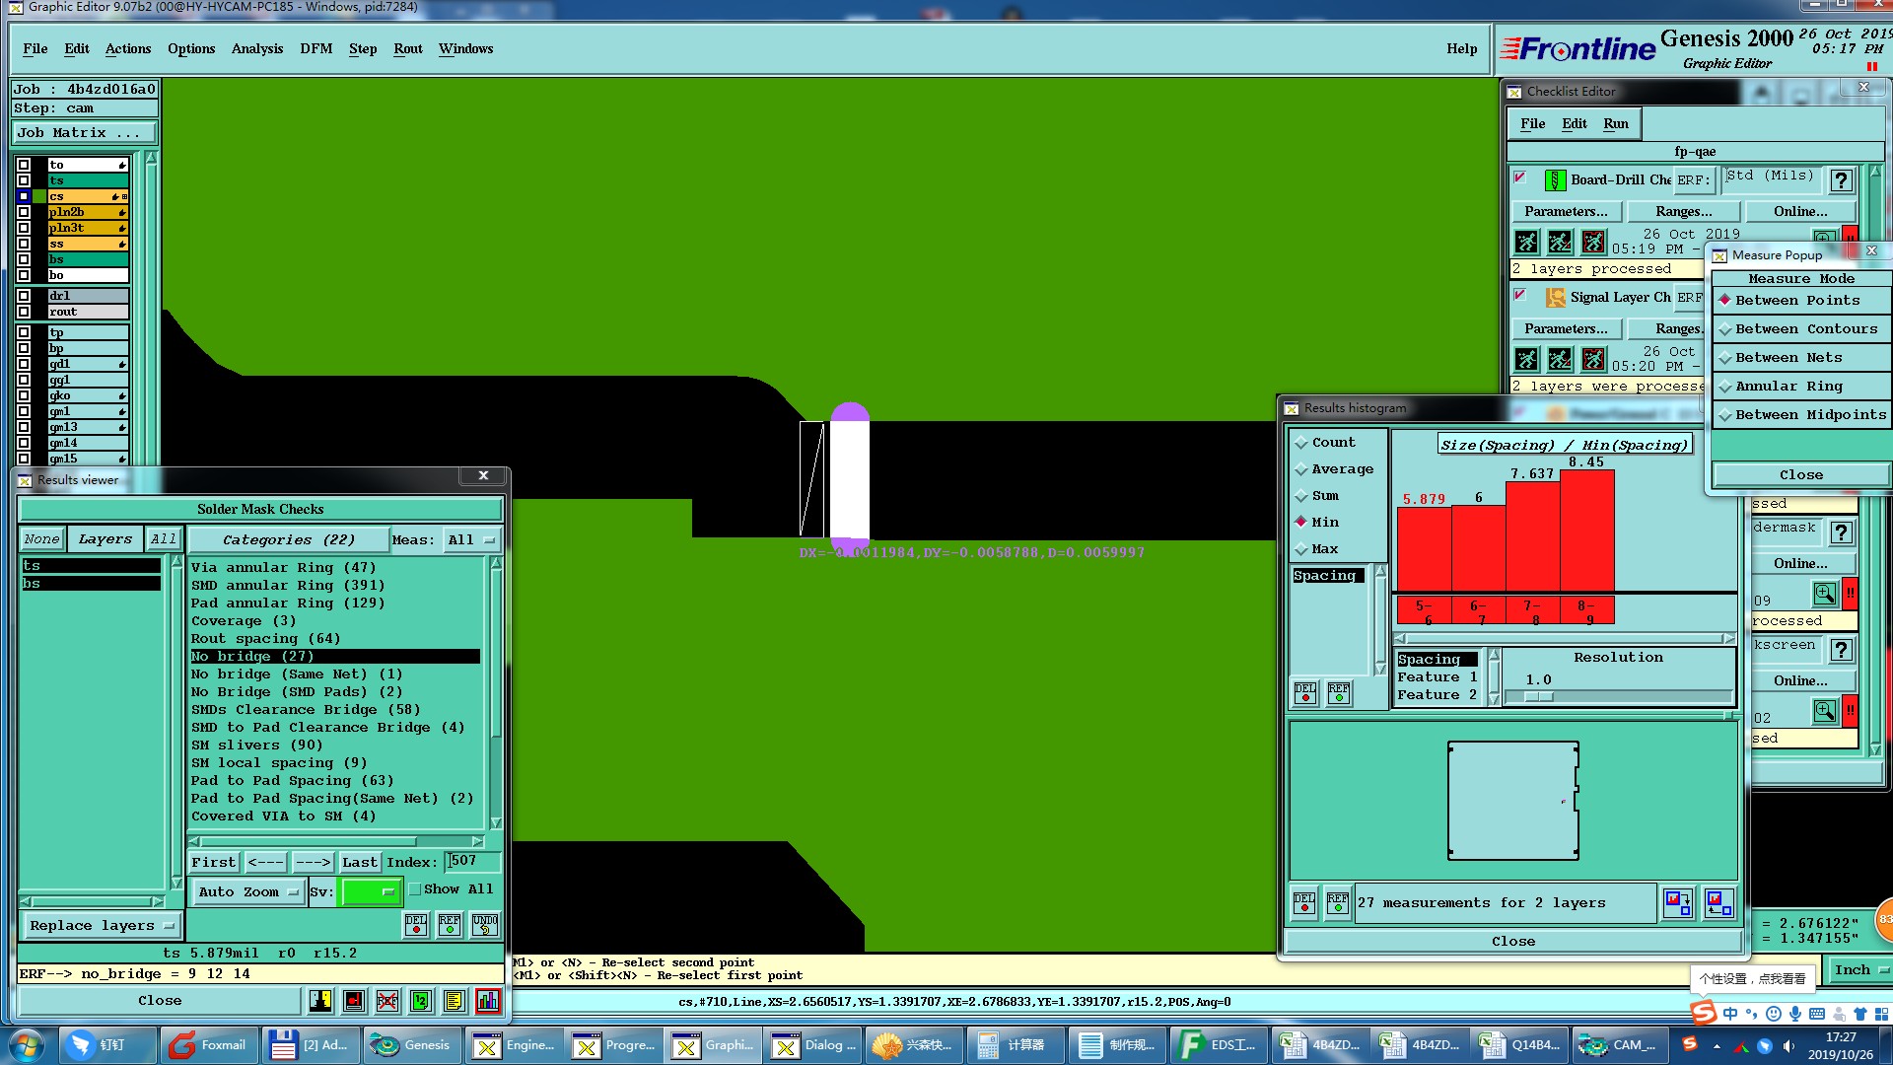Click the magnifier icon in silkscreen check row
The image size is (1893, 1065).
click(x=1825, y=710)
